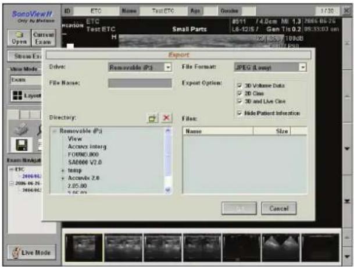Select the 2.05.00 folder
The height and width of the screenshot is (267, 354).
coord(77,186)
